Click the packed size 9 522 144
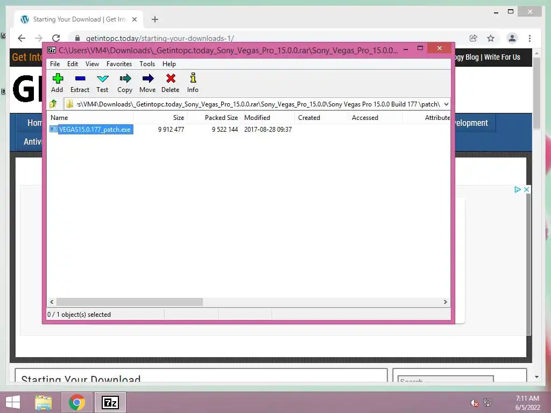The height and width of the screenshot is (413, 551). click(225, 129)
